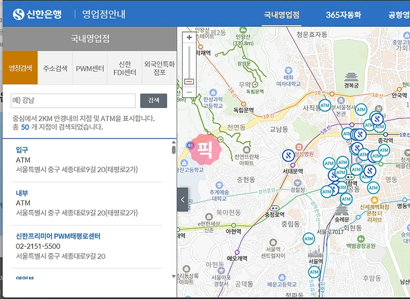Click the ATM marker left of 명동 label

point(373,188)
